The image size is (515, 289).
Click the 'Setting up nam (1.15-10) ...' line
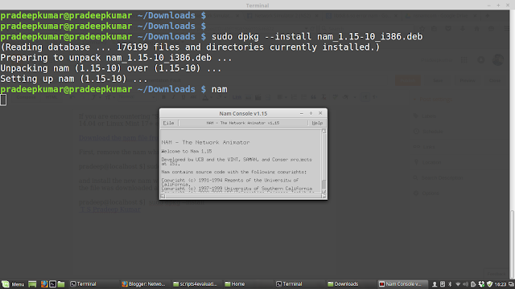(74, 79)
